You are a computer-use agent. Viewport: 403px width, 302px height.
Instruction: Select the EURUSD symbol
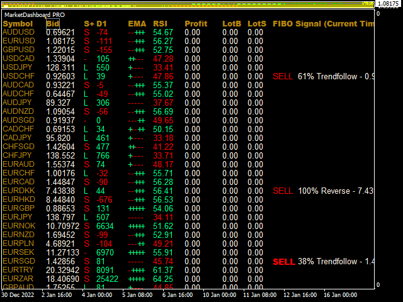(x=19, y=41)
